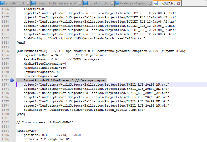Close the mig3s24.txt tab
The height and width of the screenshot is (142, 207).
coord(179,3)
